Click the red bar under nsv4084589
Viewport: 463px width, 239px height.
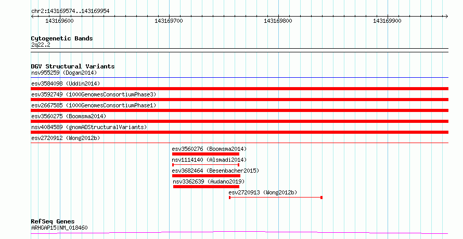click(x=239, y=132)
